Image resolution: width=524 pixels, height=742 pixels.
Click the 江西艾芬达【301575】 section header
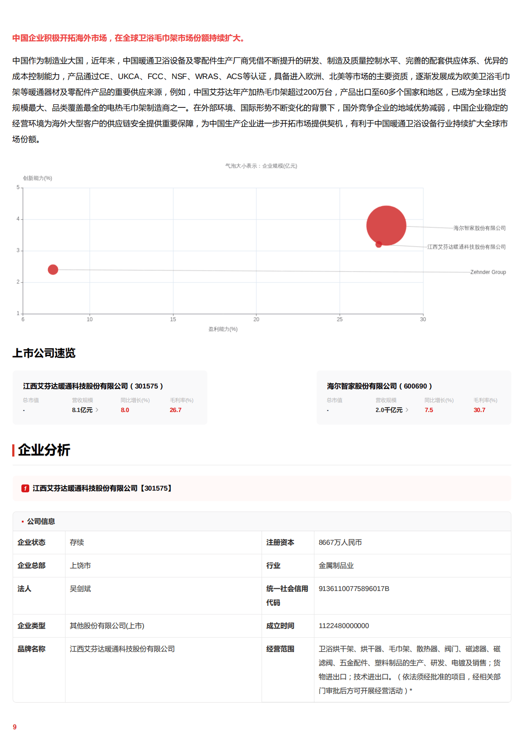(x=103, y=488)
